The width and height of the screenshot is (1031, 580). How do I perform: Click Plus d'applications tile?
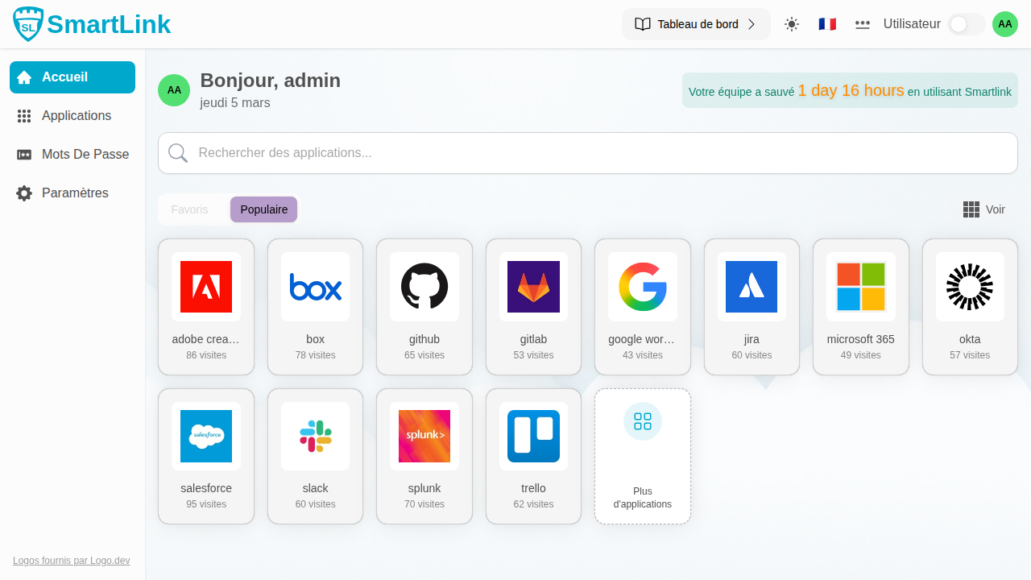(x=643, y=456)
